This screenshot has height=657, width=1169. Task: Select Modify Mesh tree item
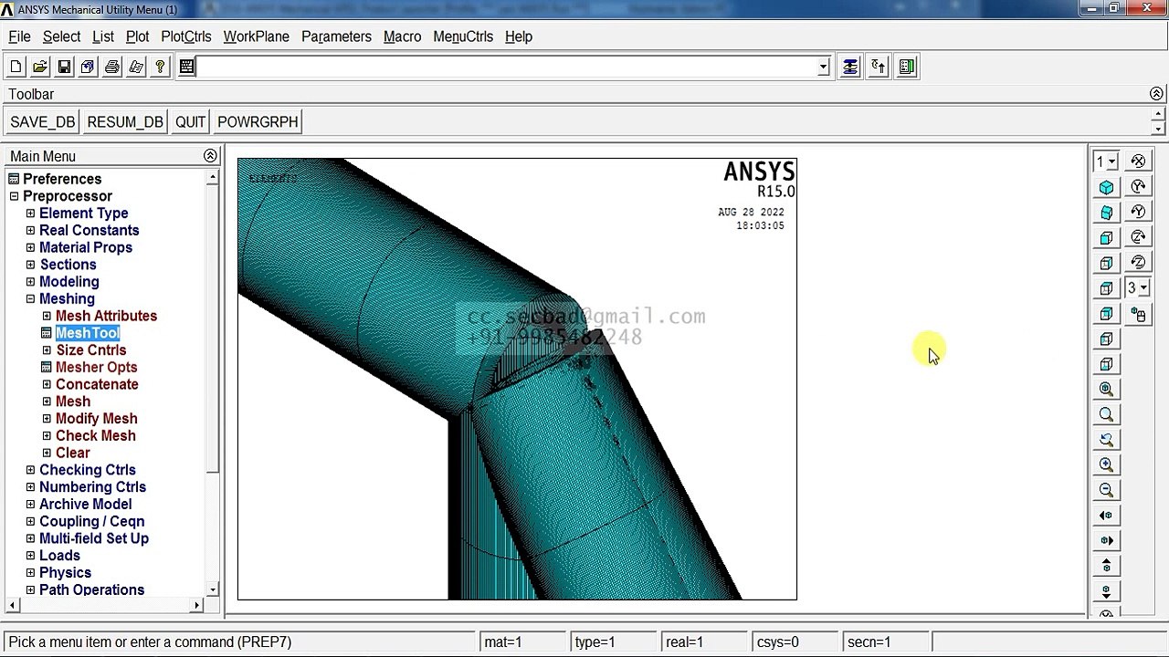(x=96, y=419)
